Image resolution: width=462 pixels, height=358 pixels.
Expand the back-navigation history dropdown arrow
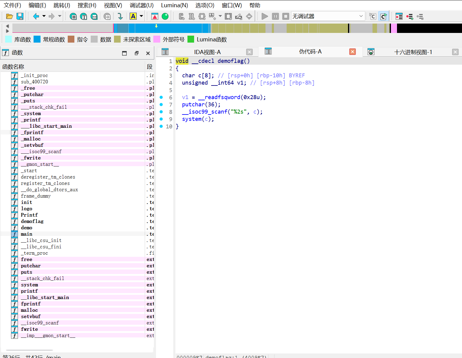click(x=44, y=16)
